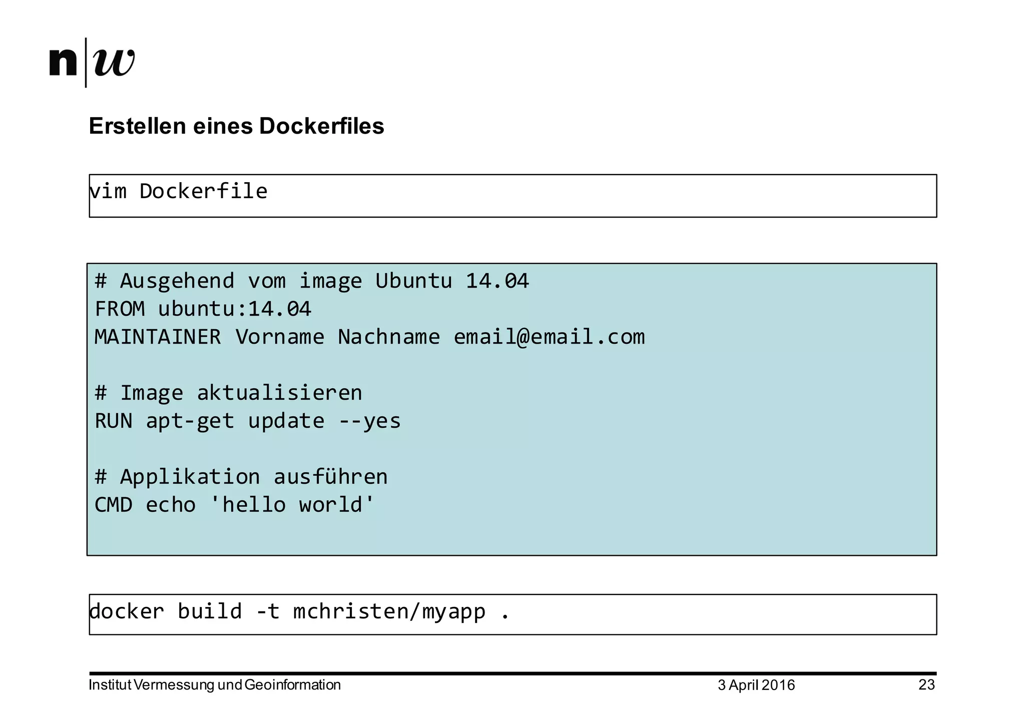Viewport: 1025px width, 724px height.
Task: Click the 'docker build -t mchristen/myapp .' command
Action: [x=299, y=612]
